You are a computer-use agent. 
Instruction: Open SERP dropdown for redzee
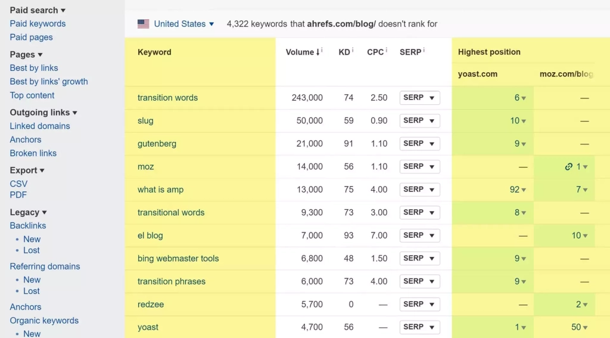pos(420,305)
